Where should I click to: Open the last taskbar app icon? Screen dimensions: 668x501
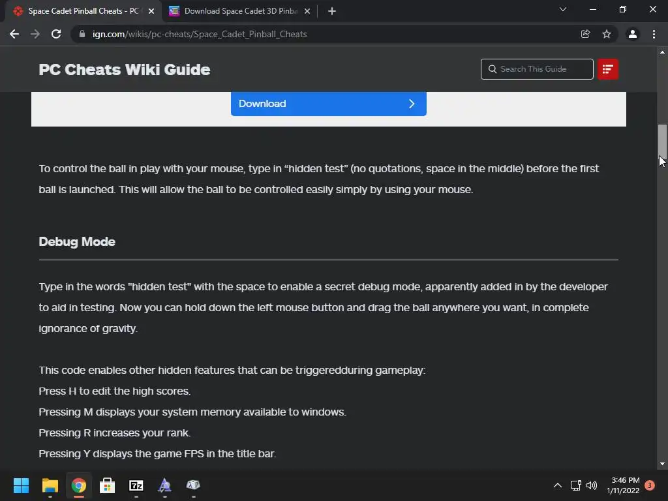pos(193,485)
